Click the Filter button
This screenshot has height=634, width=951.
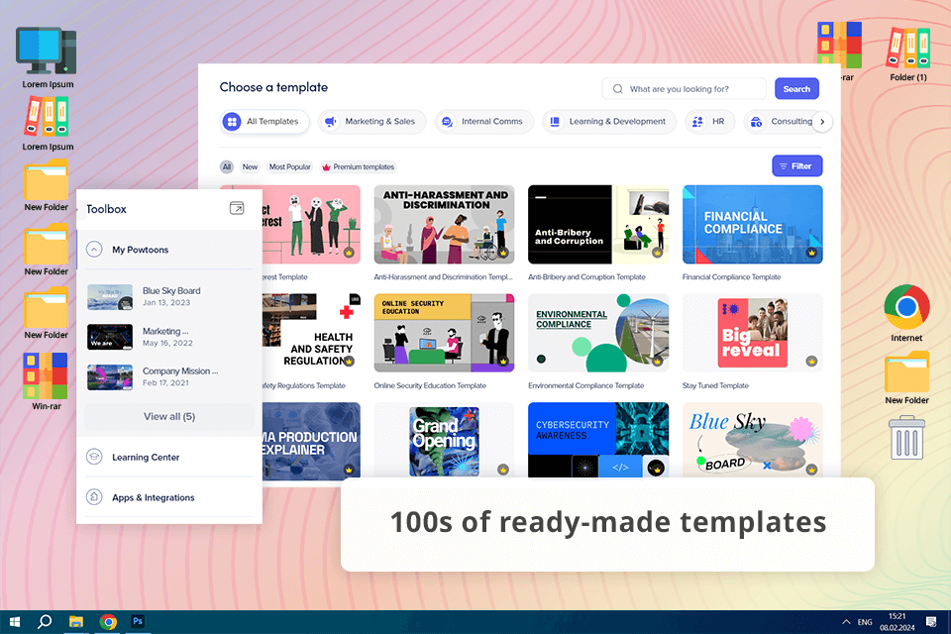coord(796,165)
